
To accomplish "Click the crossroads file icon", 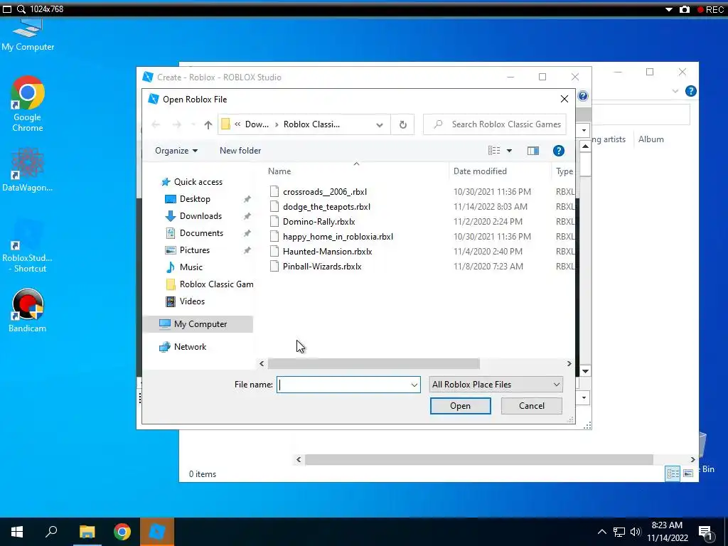I will coord(274,192).
